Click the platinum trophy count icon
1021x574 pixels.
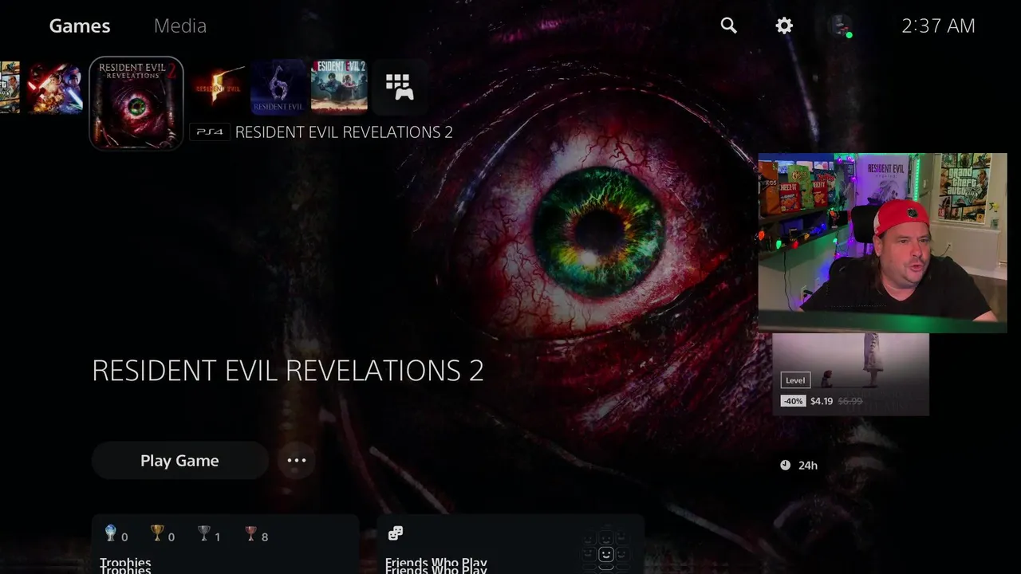click(x=111, y=534)
